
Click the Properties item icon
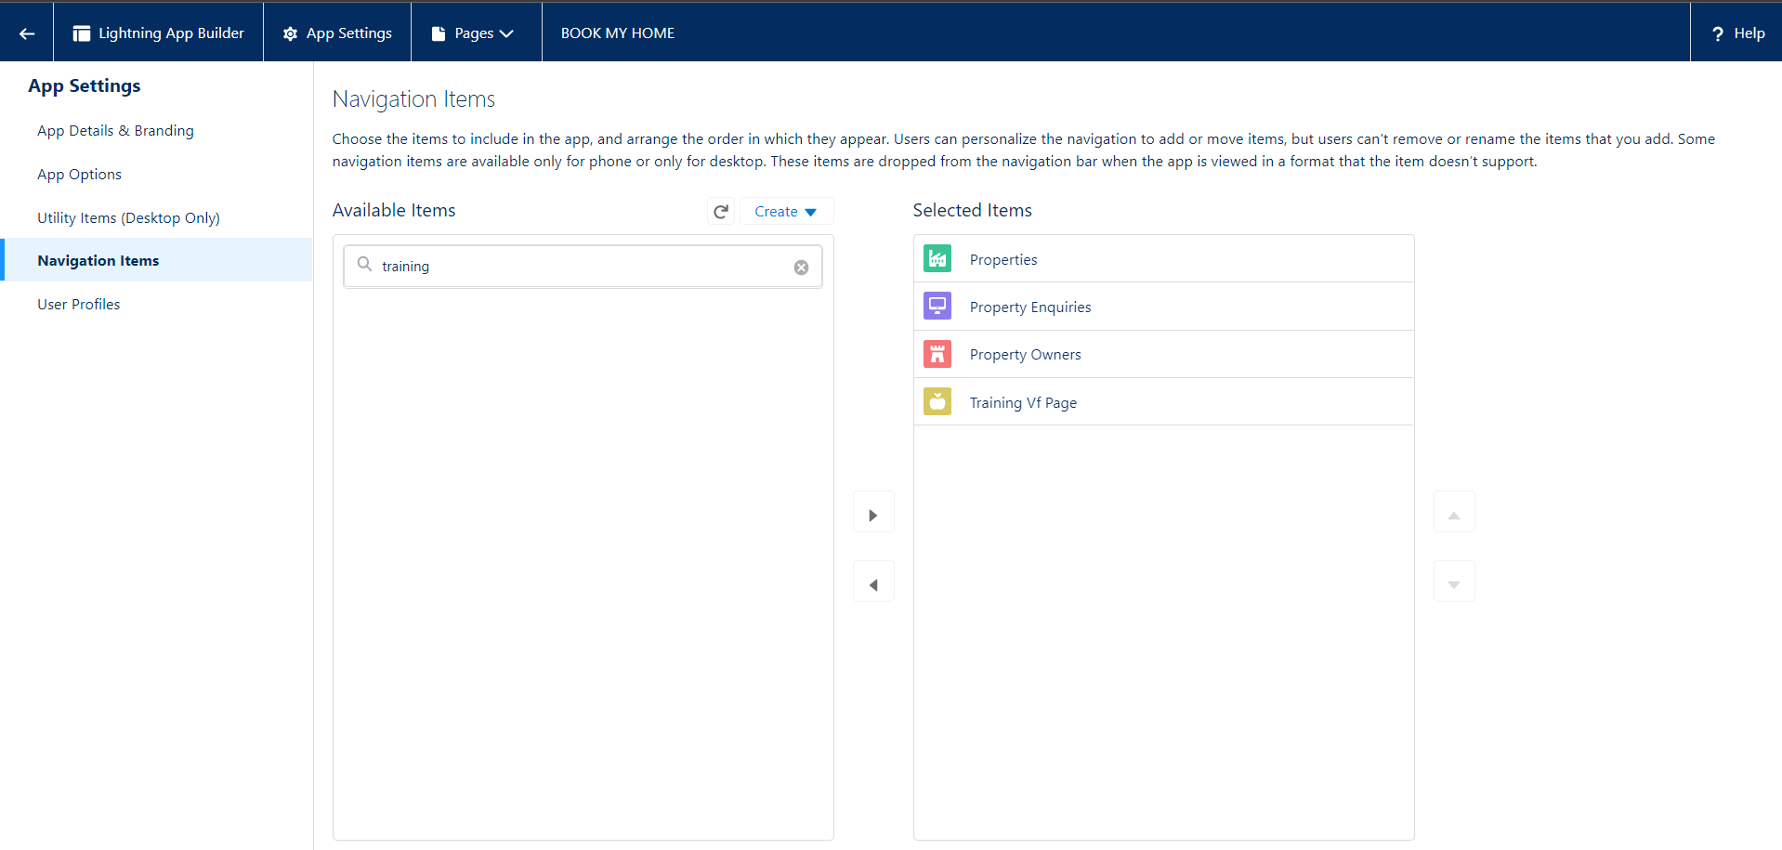coord(937,259)
